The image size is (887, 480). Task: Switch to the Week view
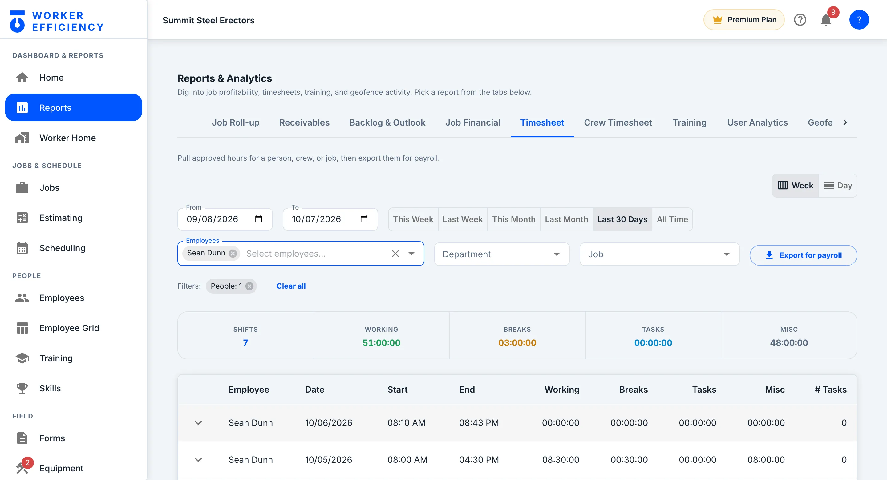pos(795,186)
